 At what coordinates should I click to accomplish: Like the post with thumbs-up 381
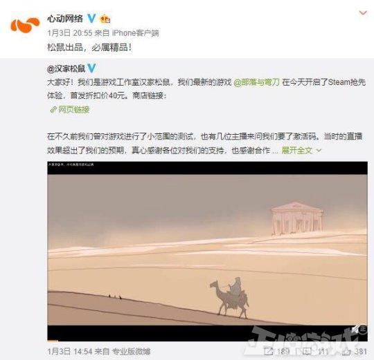[x=346, y=352]
